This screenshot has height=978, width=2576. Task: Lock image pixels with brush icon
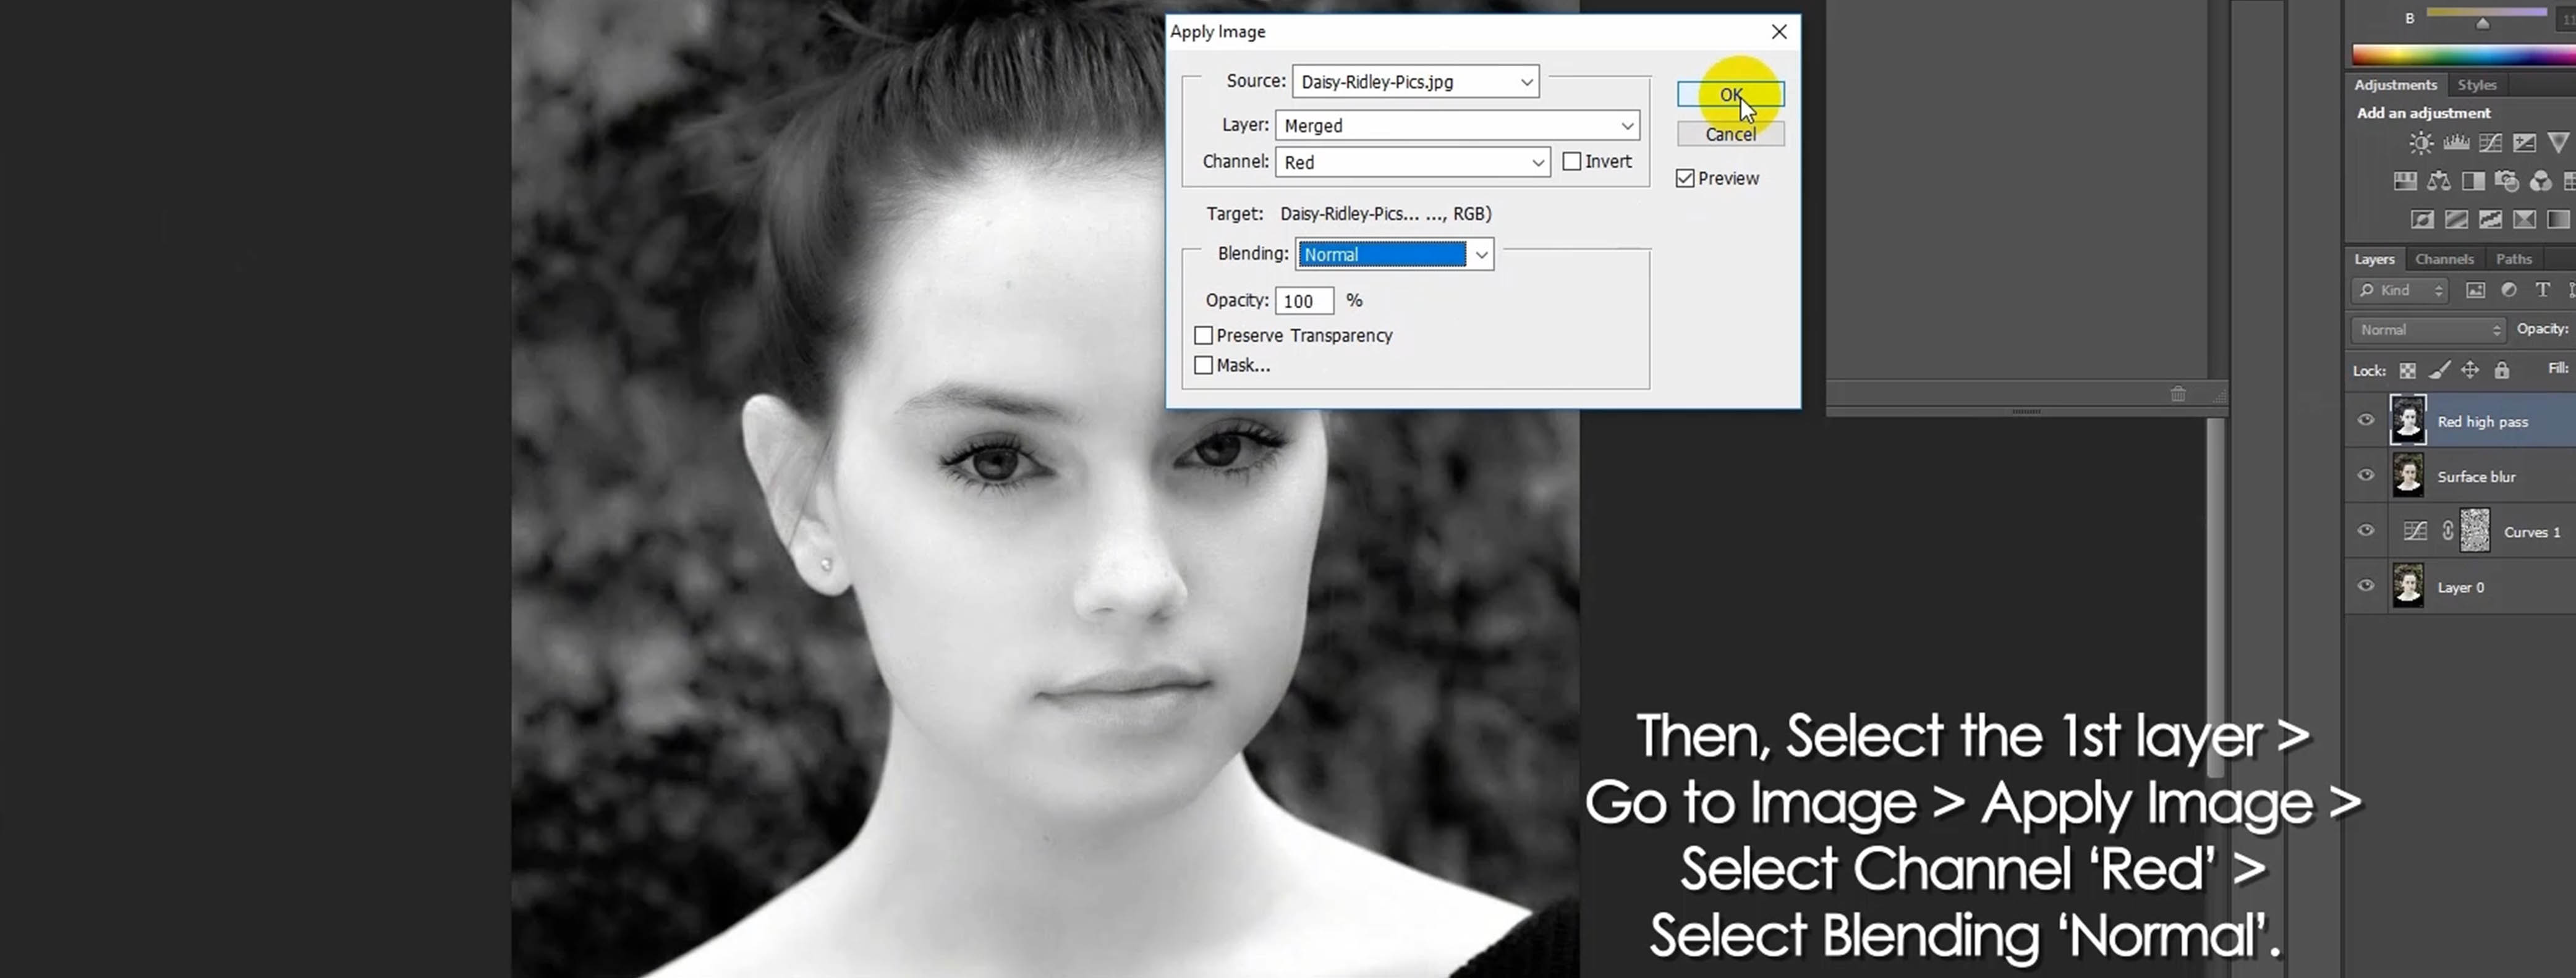(x=2439, y=371)
